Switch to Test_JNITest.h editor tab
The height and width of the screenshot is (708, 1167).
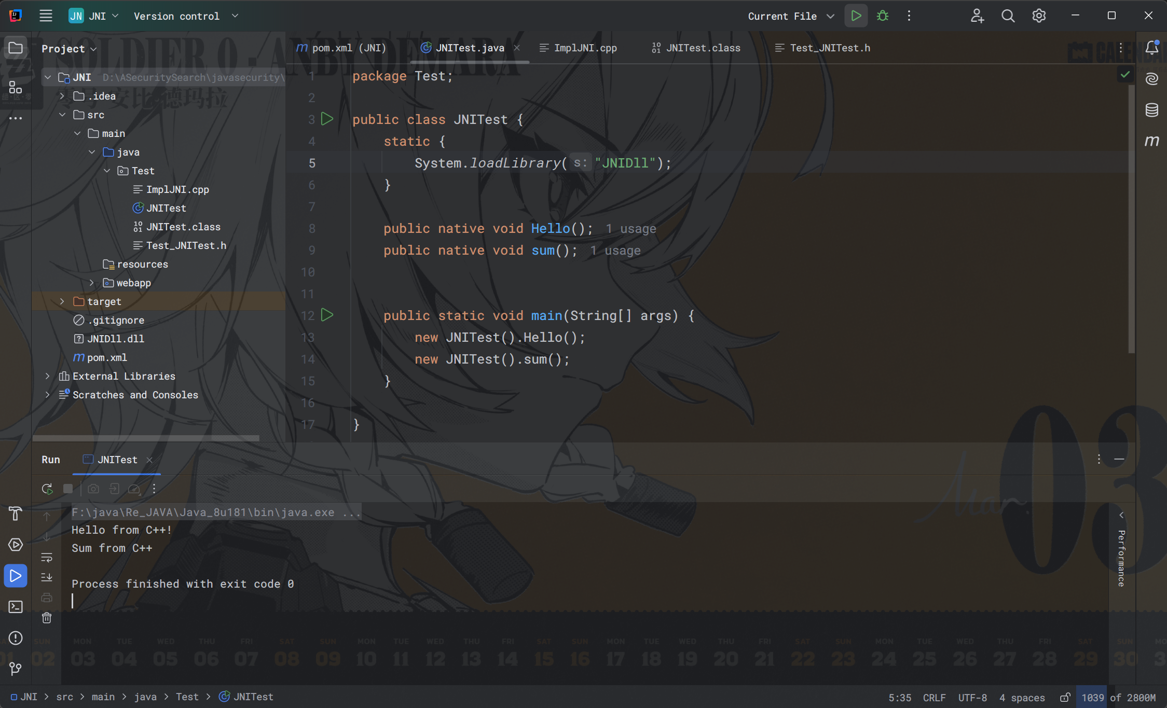(x=822, y=48)
